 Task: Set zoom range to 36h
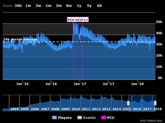coord(18,6)
